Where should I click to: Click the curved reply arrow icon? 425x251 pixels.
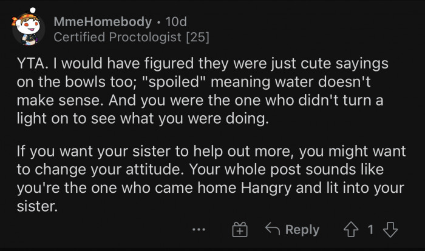click(273, 230)
